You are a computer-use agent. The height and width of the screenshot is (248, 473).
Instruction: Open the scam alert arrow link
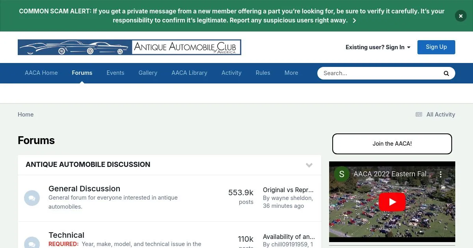click(354, 20)
